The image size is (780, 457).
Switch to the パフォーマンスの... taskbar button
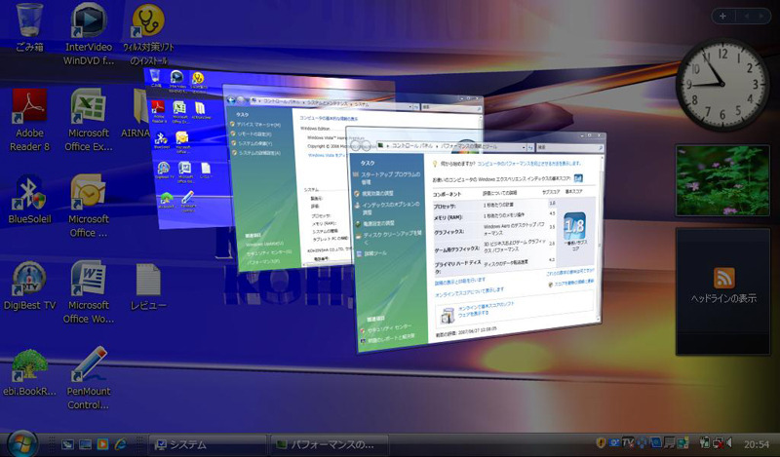click(x=330, y=444)
